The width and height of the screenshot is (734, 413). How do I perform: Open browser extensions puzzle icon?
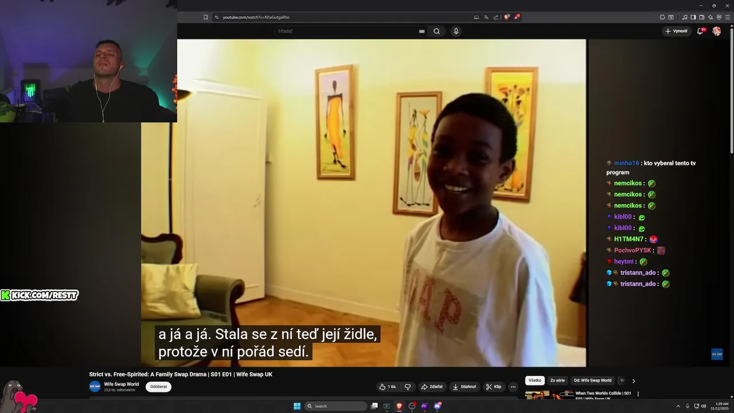point(662,17)
